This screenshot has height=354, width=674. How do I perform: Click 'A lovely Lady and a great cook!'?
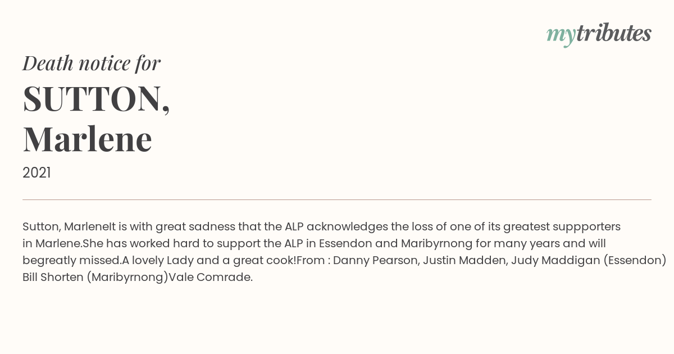(x=209, y=261)
